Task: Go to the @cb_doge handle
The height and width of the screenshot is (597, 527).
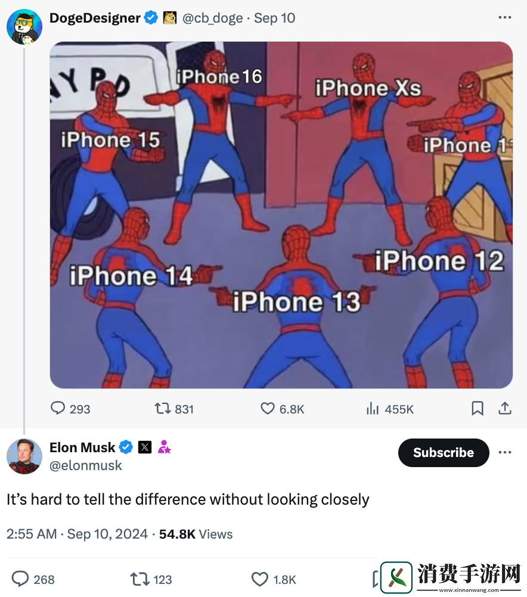Action: [x=212, y=18]
